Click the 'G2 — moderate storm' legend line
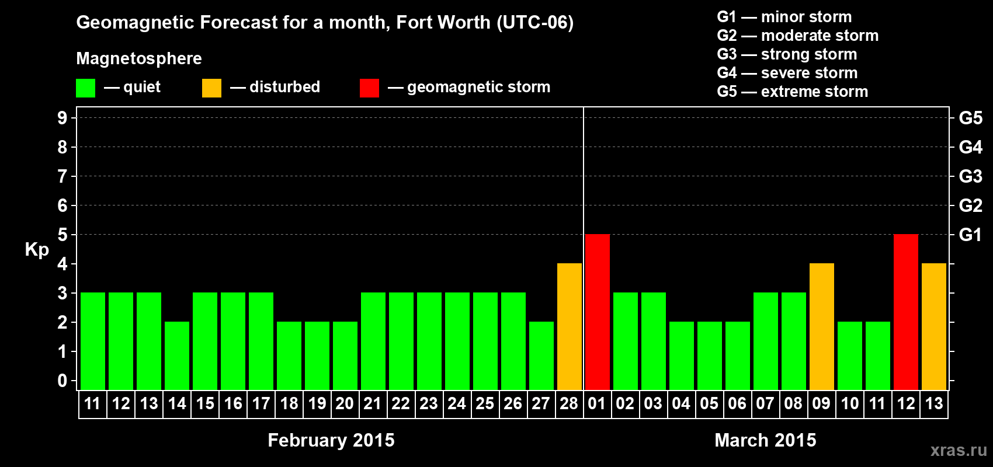993x467 pixels. click(x=798, y=36)
